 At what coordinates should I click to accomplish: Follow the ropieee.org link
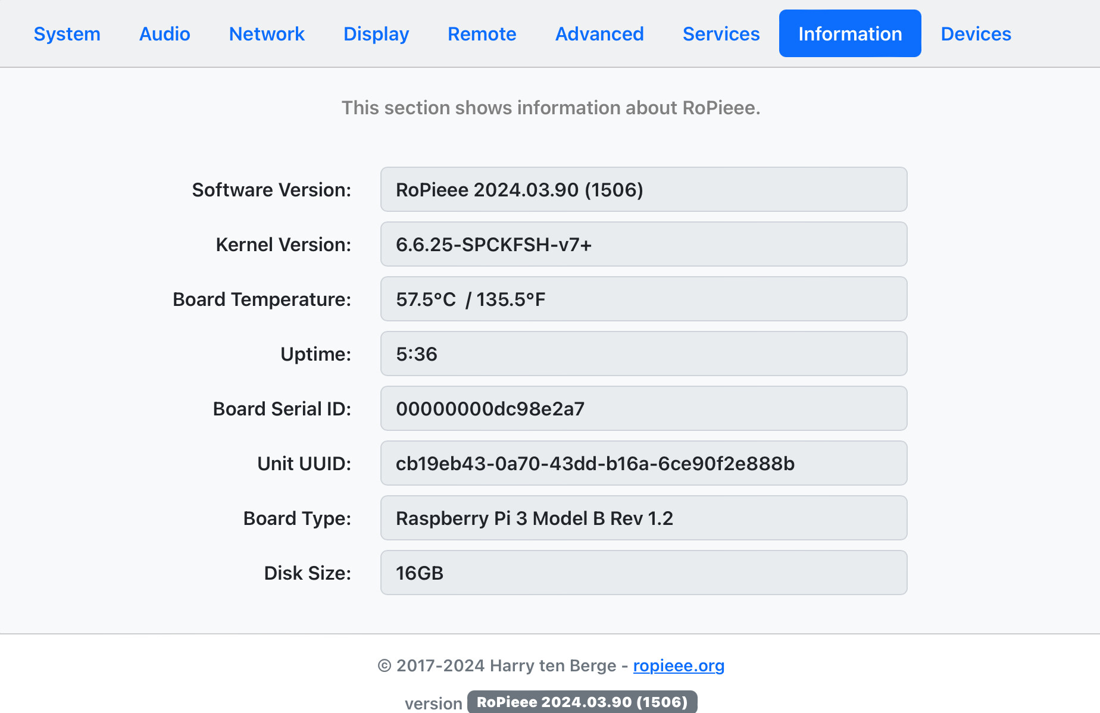click(x=679, y=665)
